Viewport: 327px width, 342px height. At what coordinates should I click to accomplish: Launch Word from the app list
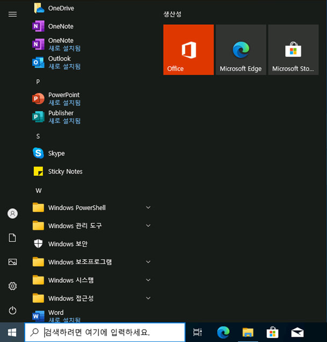point(91,316)
